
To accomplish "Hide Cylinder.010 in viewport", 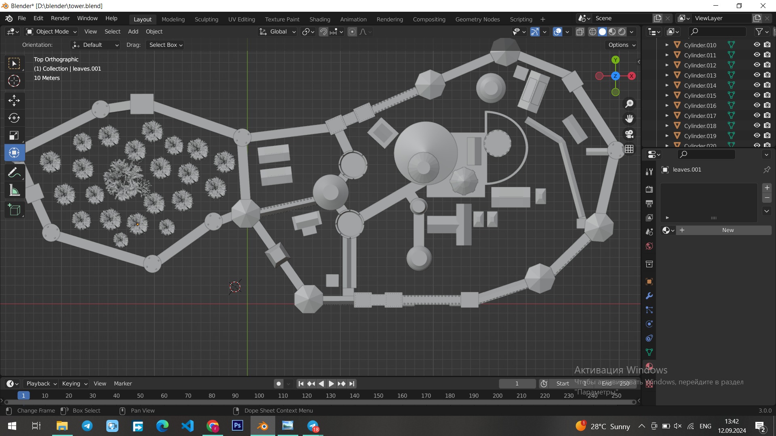I will (757, 45).
